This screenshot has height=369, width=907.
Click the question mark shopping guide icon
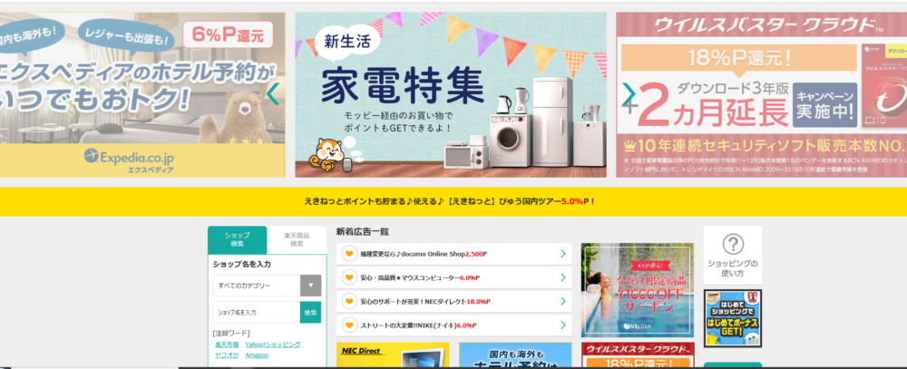pos(733,244)
